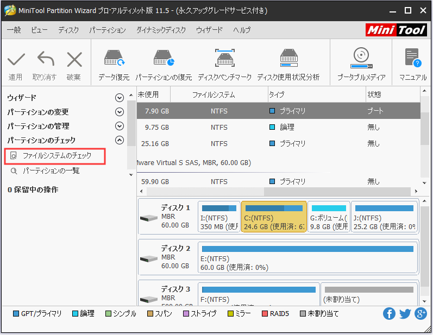Viewport: 433px width, 335px height.
Task: Click the 破棄 discard X icon
Action: [74, 60]
